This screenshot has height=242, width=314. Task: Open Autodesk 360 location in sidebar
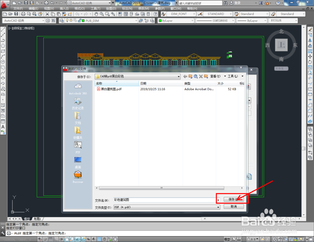click(x=78, y=89)
